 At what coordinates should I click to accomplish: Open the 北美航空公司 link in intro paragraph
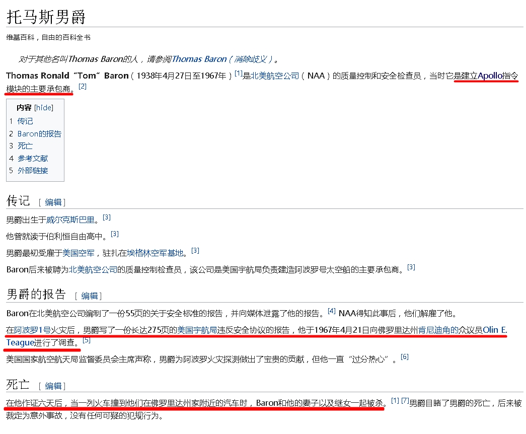[274, 76]
